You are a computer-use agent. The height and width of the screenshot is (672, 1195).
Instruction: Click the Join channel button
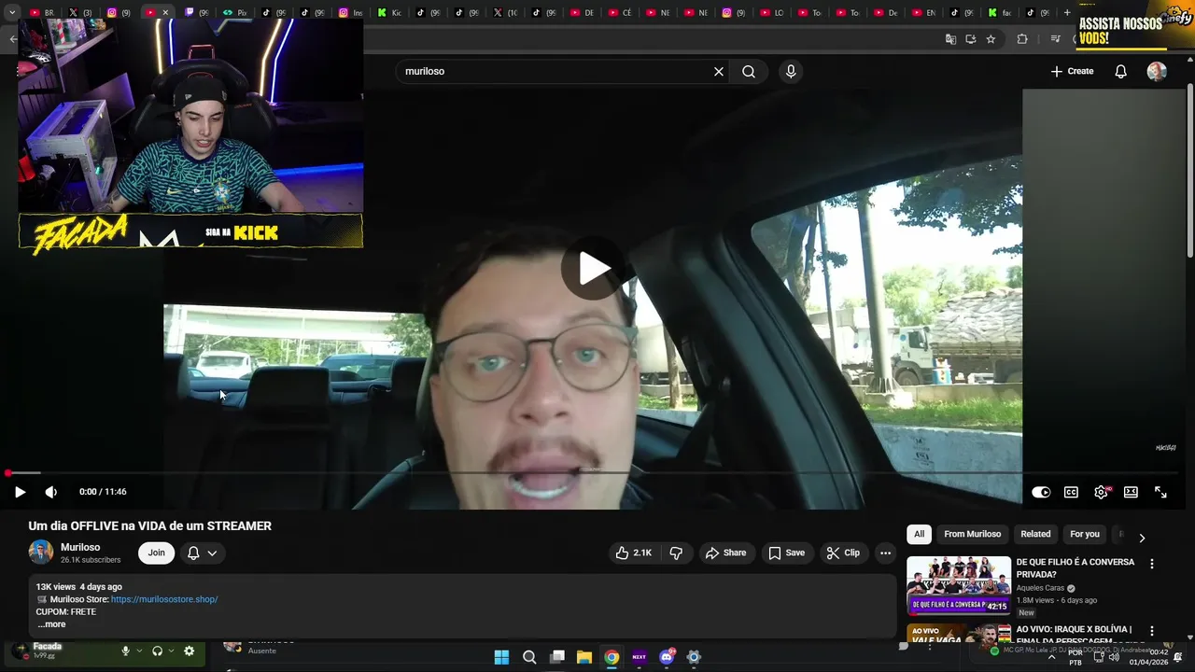[156, 553]
